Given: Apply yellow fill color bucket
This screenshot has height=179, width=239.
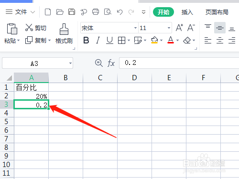Looking at the screenshot, I should [154, 40].
